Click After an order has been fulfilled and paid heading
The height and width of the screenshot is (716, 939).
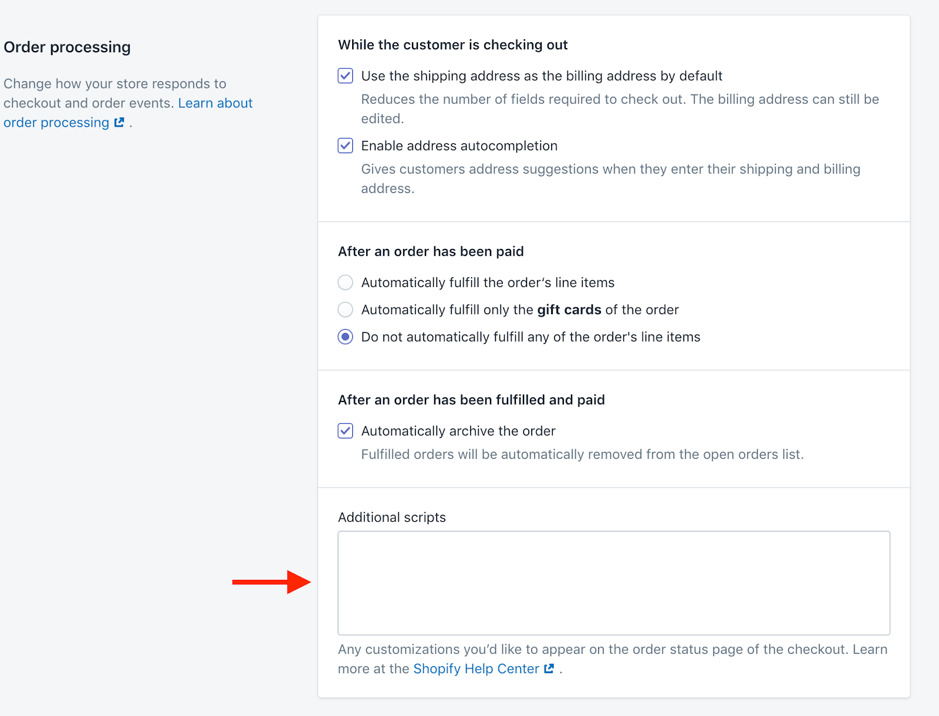[x=471, y=400]
